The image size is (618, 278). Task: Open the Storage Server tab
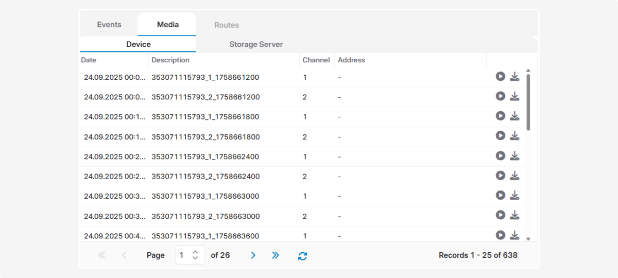[256, 44]
